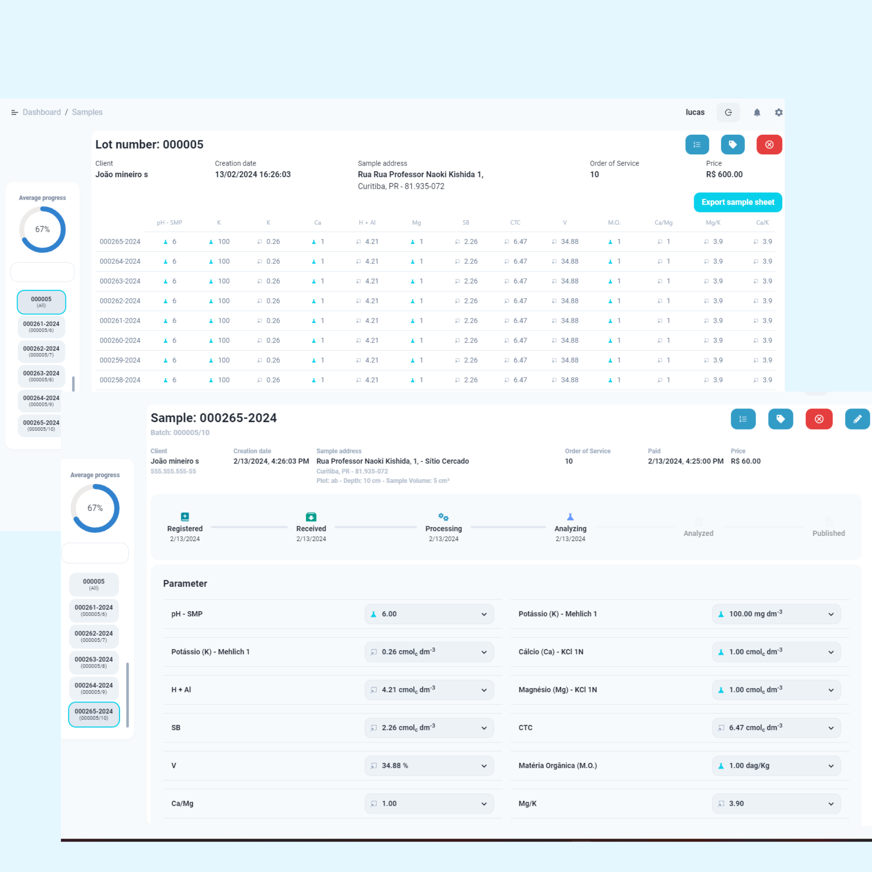The image size is (872, 872).
Task: Click the sample's tag icon button
Action: [780, 419]
